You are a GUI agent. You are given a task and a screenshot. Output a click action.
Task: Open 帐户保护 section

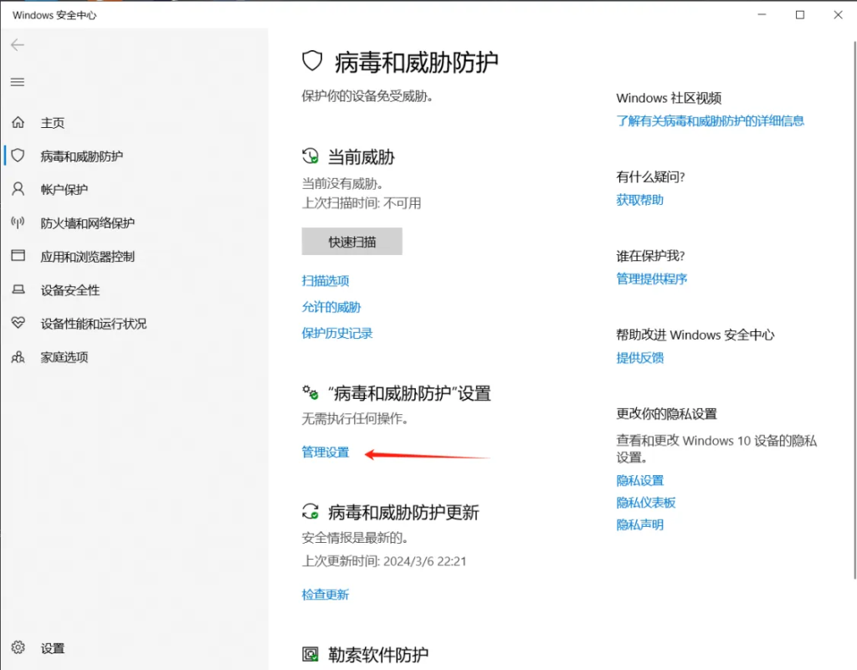(x=64, y=190)
